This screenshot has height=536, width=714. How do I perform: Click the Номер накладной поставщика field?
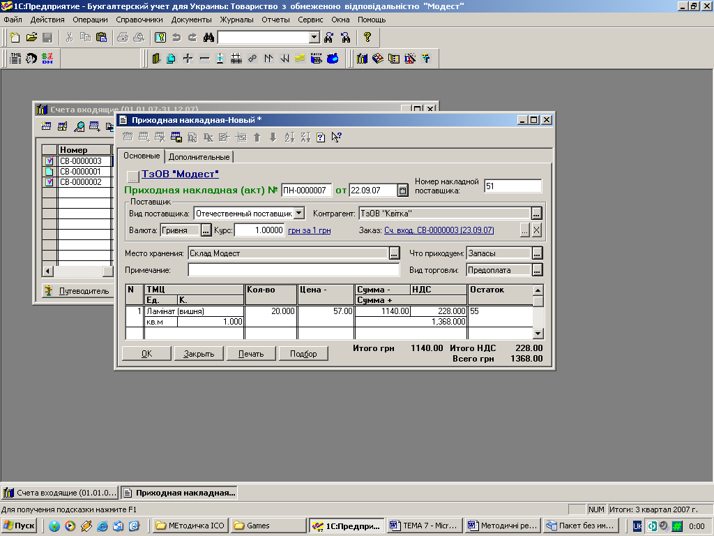[x=512, y=186]
